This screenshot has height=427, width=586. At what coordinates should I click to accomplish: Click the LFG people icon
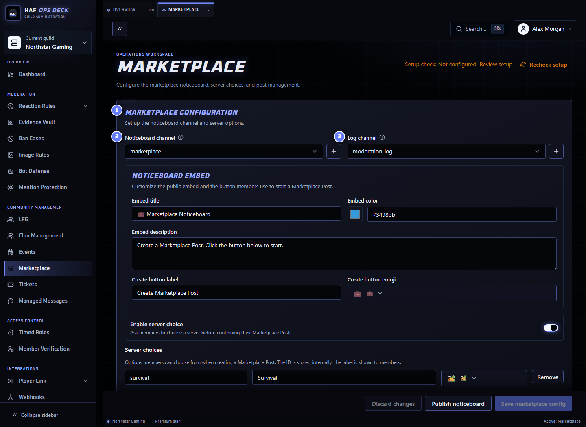(x=11, y=220)
